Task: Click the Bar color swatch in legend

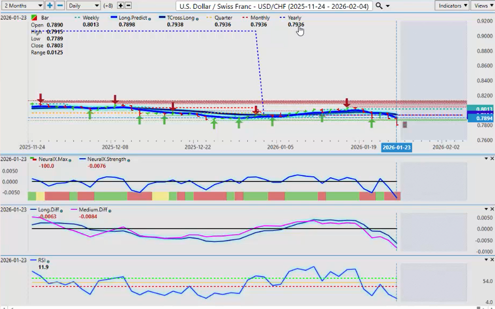Action: (x=34, y=18)
